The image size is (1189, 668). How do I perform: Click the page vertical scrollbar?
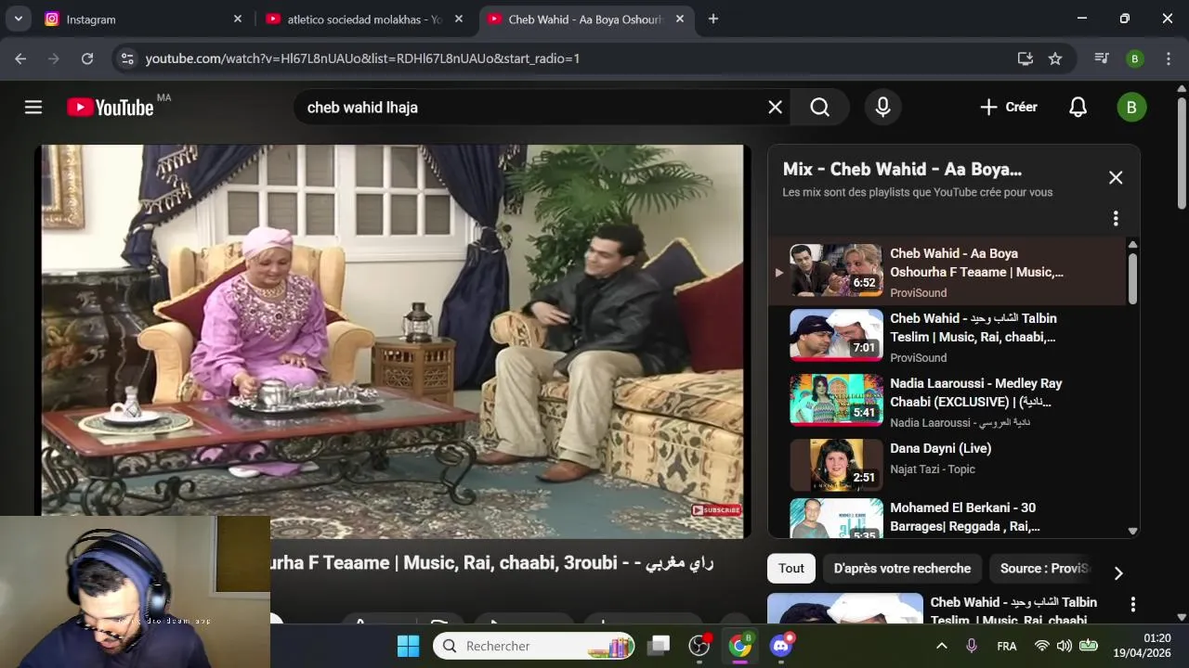point(1182,153)
